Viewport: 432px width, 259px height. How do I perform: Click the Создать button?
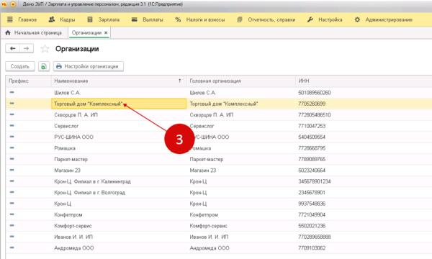tap(20, 66)
